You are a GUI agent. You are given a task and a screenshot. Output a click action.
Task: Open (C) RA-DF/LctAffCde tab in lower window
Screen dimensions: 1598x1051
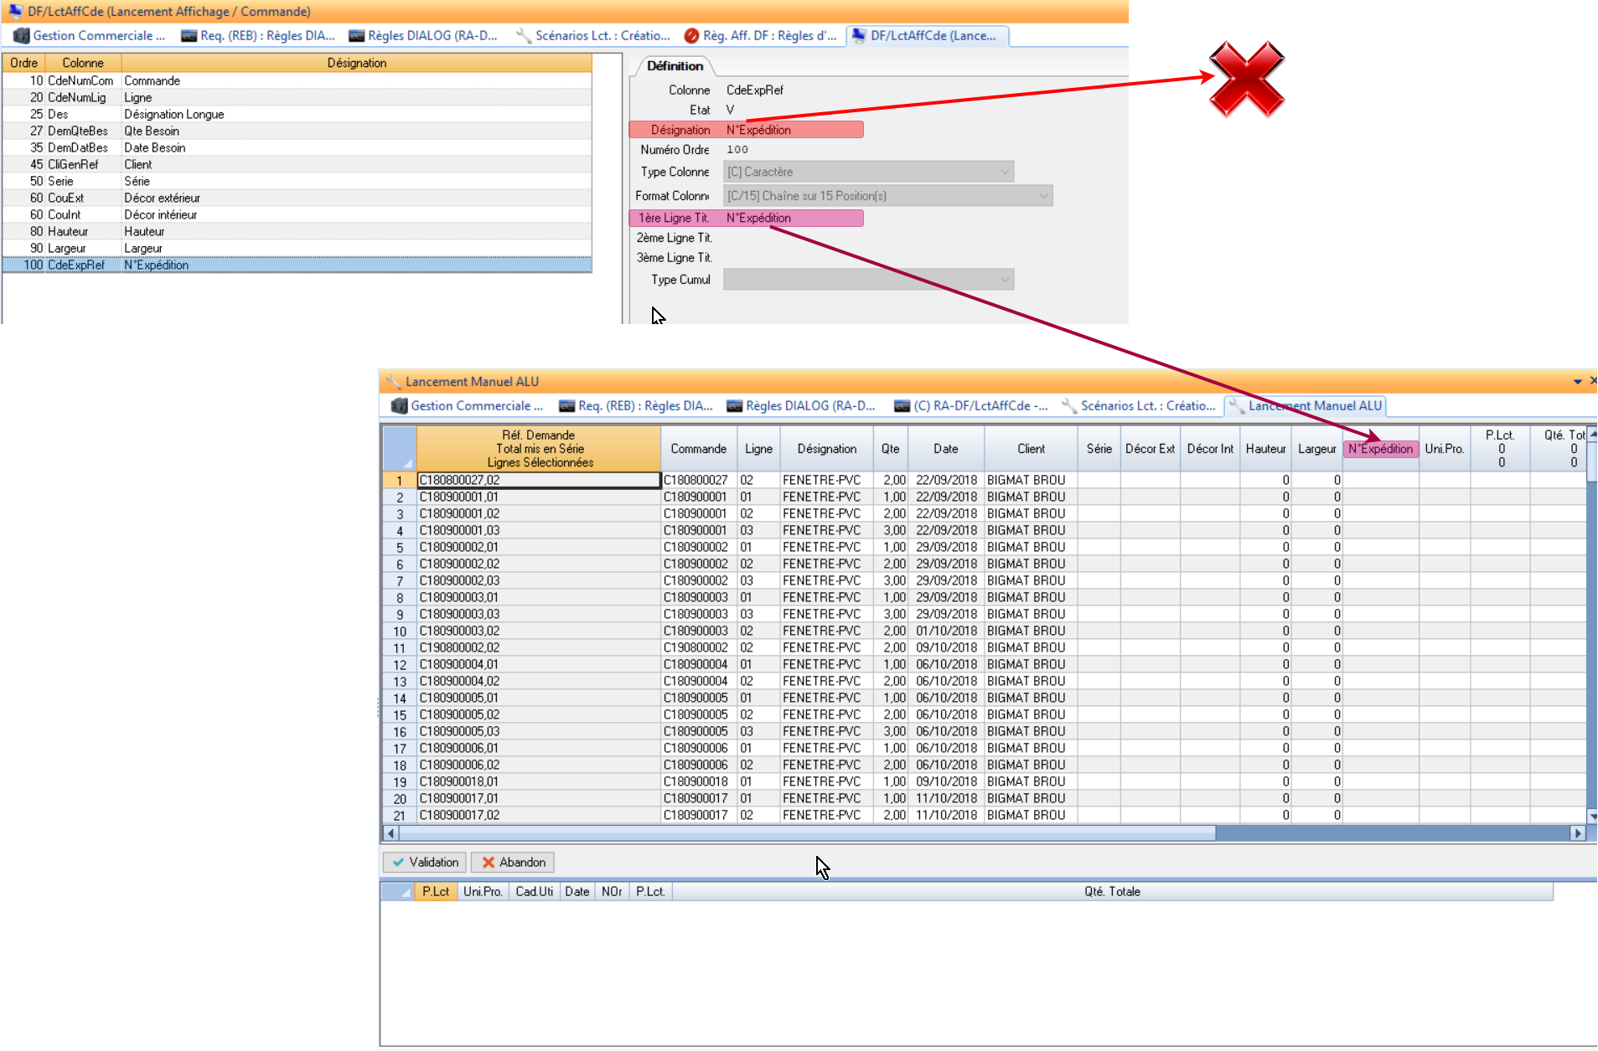point(971,406)
